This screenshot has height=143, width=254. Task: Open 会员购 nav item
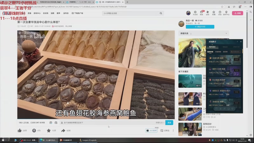pos(46,13)
